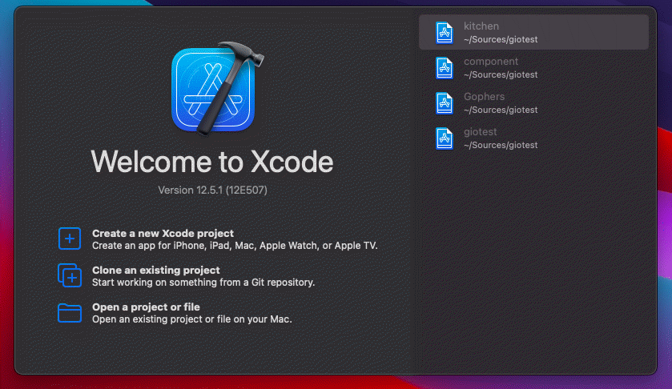Click the path under component project
The image size is (672, 389).
click(501, 74)
